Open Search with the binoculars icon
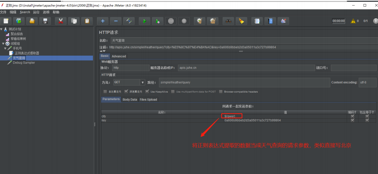Viewport: 378px width, 174px height. [x=228, y=21]
